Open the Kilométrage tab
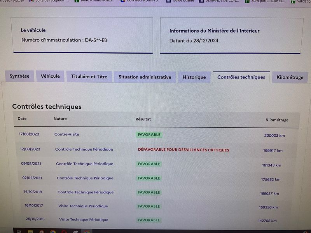Image resolution: width=311 pixels, height=233 pixels. [290, 77]
